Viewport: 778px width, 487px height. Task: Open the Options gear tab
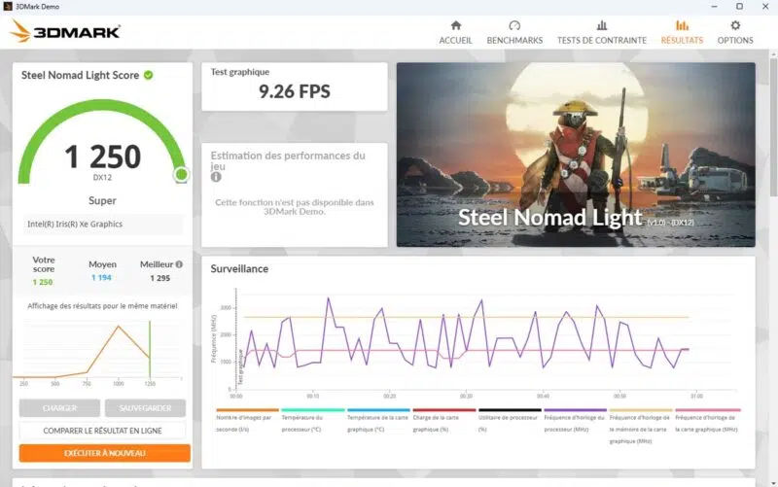(735, 33)
